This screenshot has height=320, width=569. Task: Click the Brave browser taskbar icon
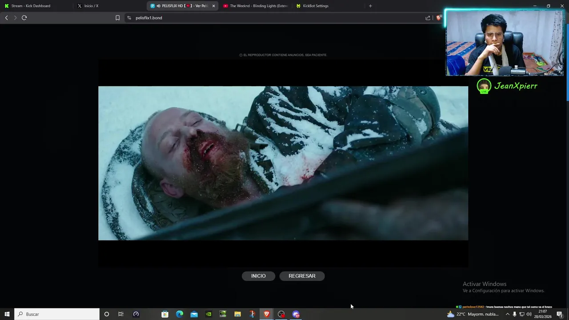(x=267, y=314)
